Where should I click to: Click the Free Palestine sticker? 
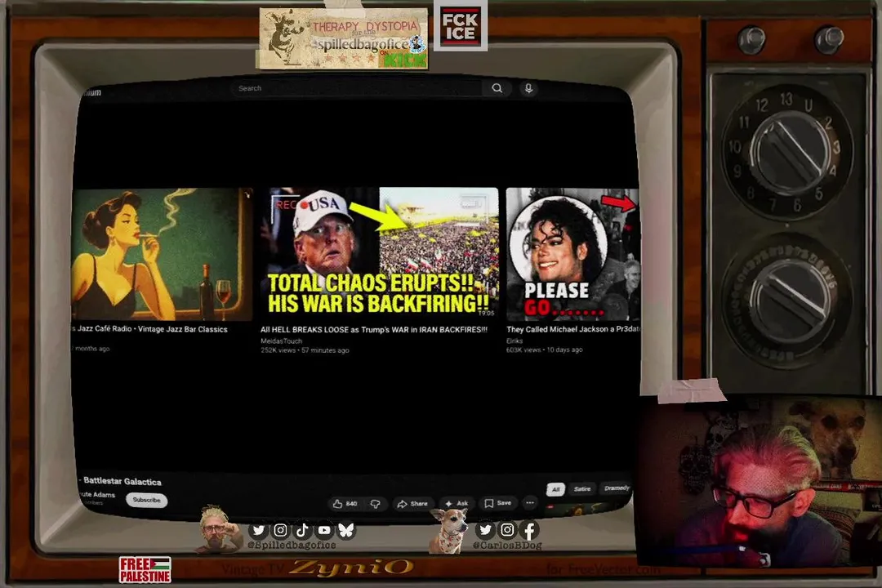[x=145, y=570]
